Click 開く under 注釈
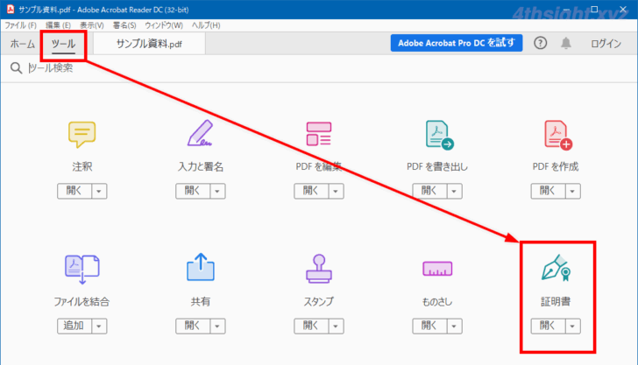 74,191
